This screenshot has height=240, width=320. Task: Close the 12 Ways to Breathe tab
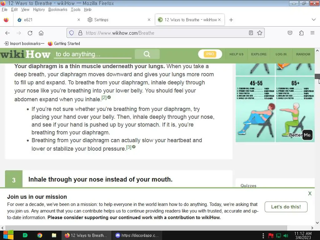coord(219,20)
